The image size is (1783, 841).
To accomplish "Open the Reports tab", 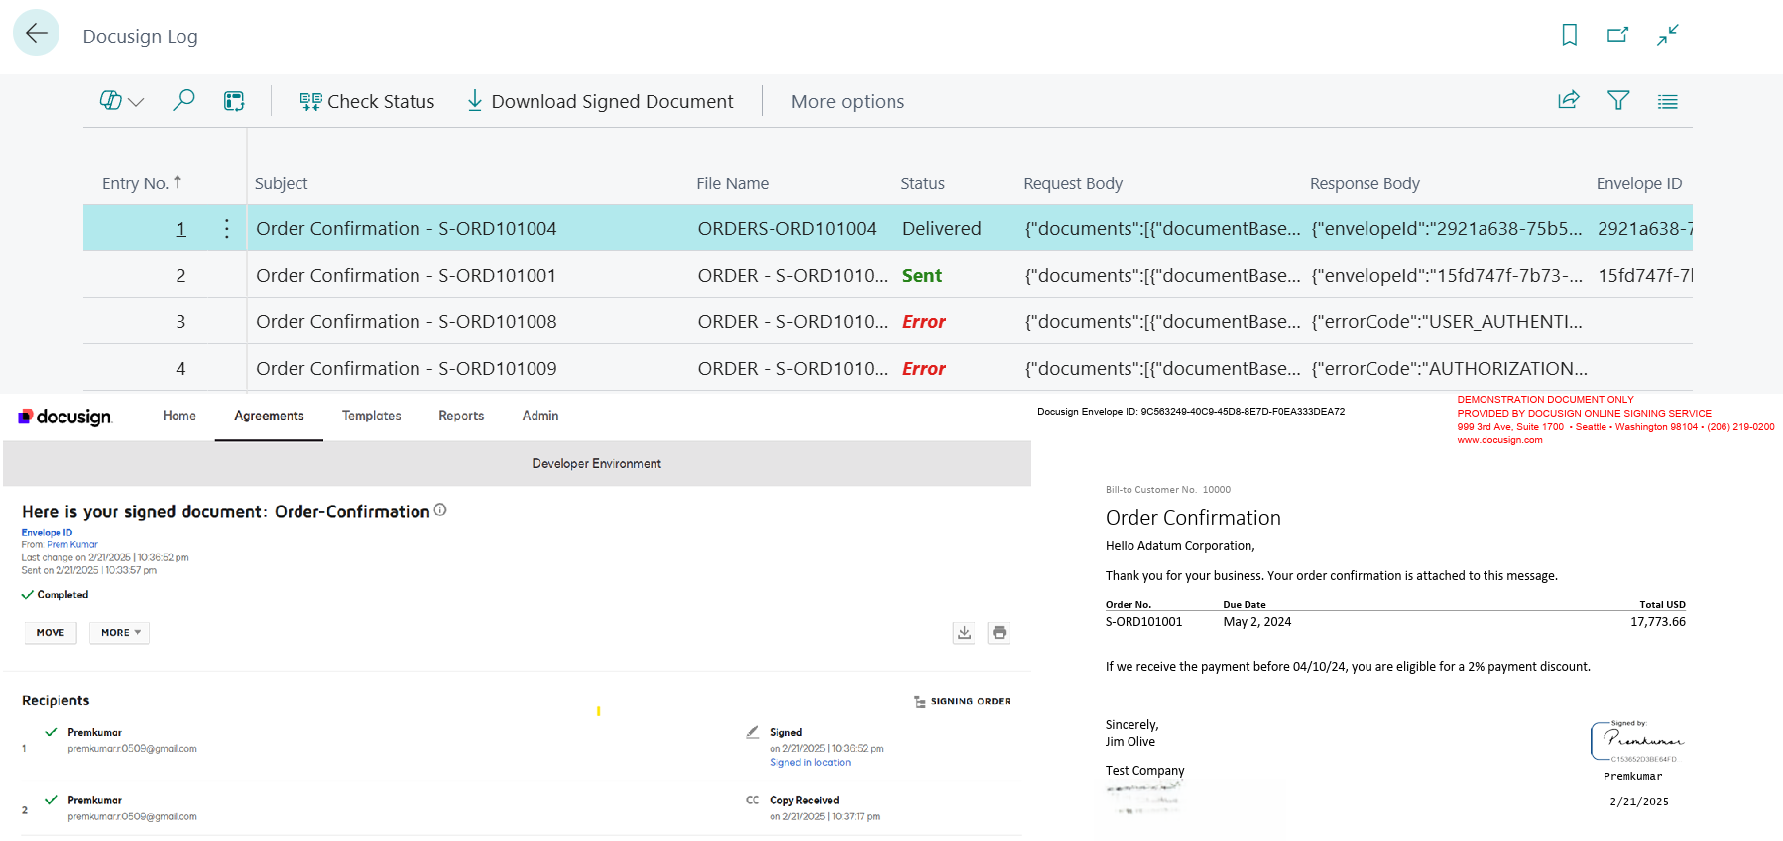I will pos(461,416).
